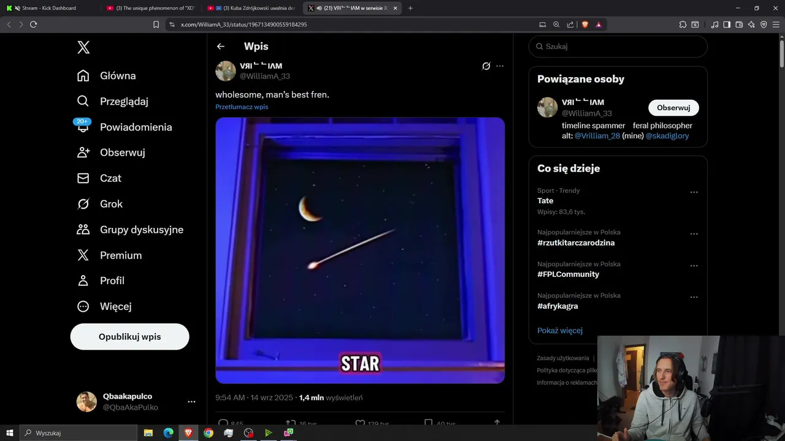Close the active X tab

coord(395,8)
